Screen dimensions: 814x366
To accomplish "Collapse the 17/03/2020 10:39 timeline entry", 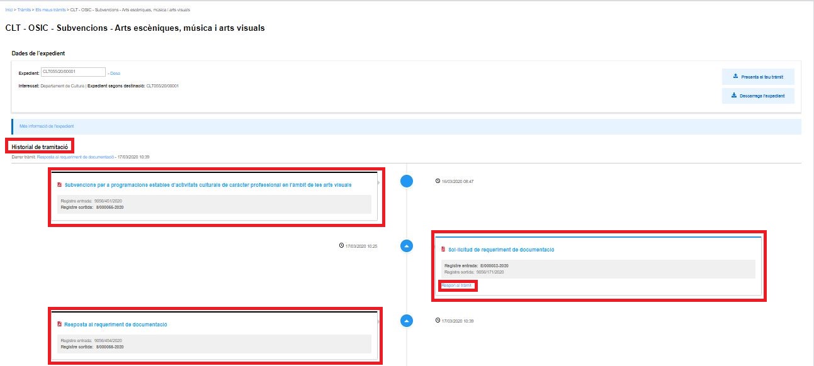I will click(x=407, y=321).
